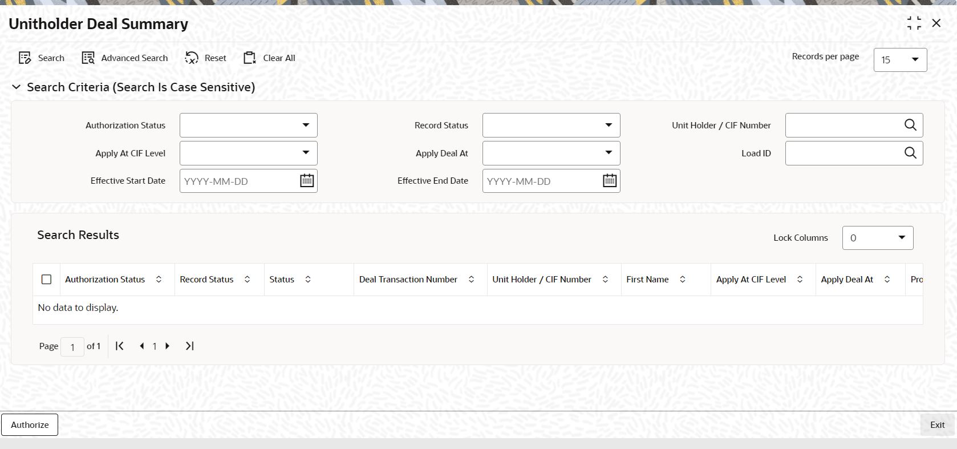The image size is (957, 449).
Task: Open the Effective End Date calendar picker
Action: [610, 181]
